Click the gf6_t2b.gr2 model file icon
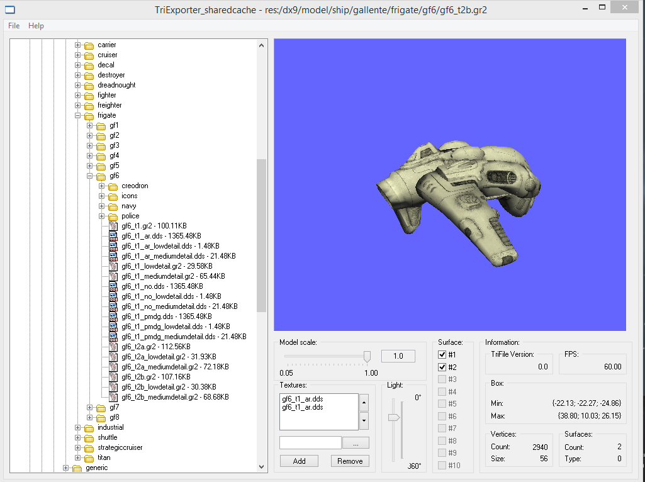Image resolution: width=645 pixels, height=482 pixels. pyautogui.click(x=113, y=377)
